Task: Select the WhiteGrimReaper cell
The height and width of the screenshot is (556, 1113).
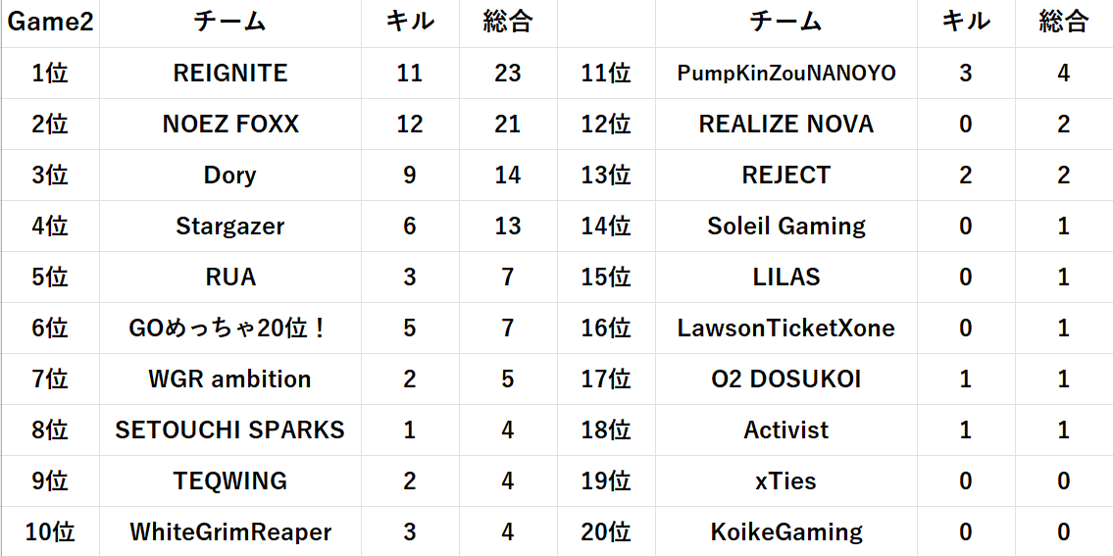Action: tap(230, 532)
